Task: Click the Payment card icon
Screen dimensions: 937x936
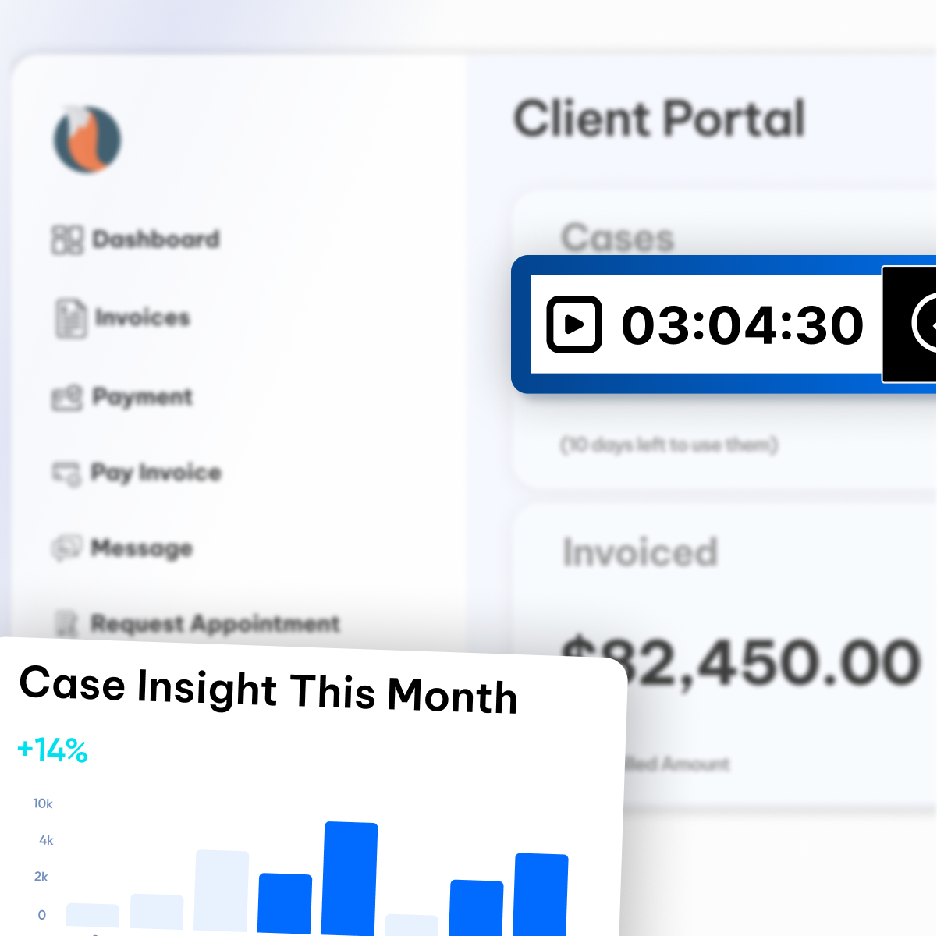Action: click(x=66, y=397)
